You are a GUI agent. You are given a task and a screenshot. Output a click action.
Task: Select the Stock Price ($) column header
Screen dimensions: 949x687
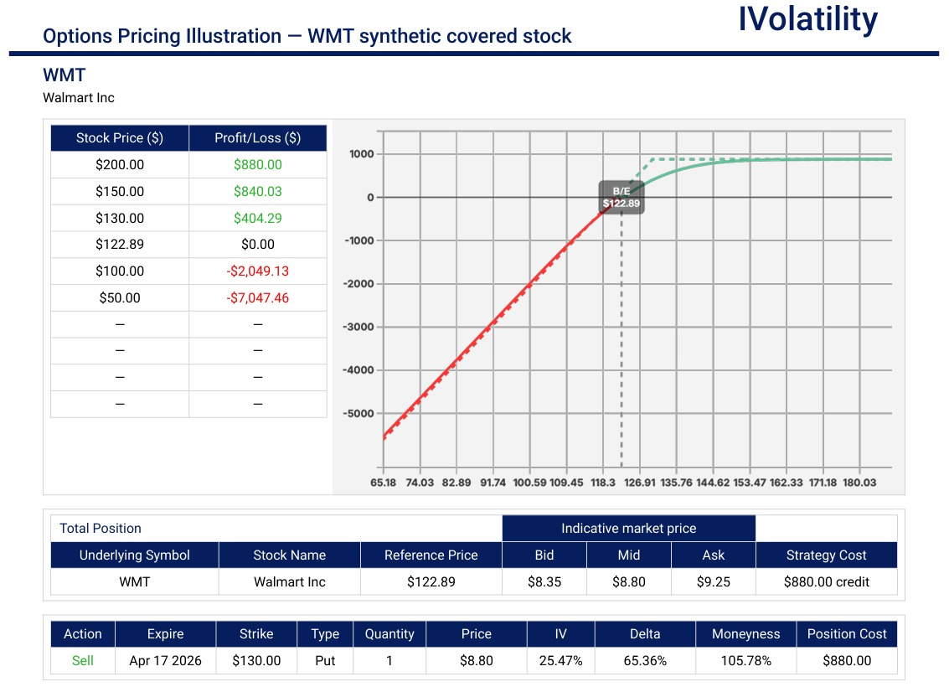[119, 137]
